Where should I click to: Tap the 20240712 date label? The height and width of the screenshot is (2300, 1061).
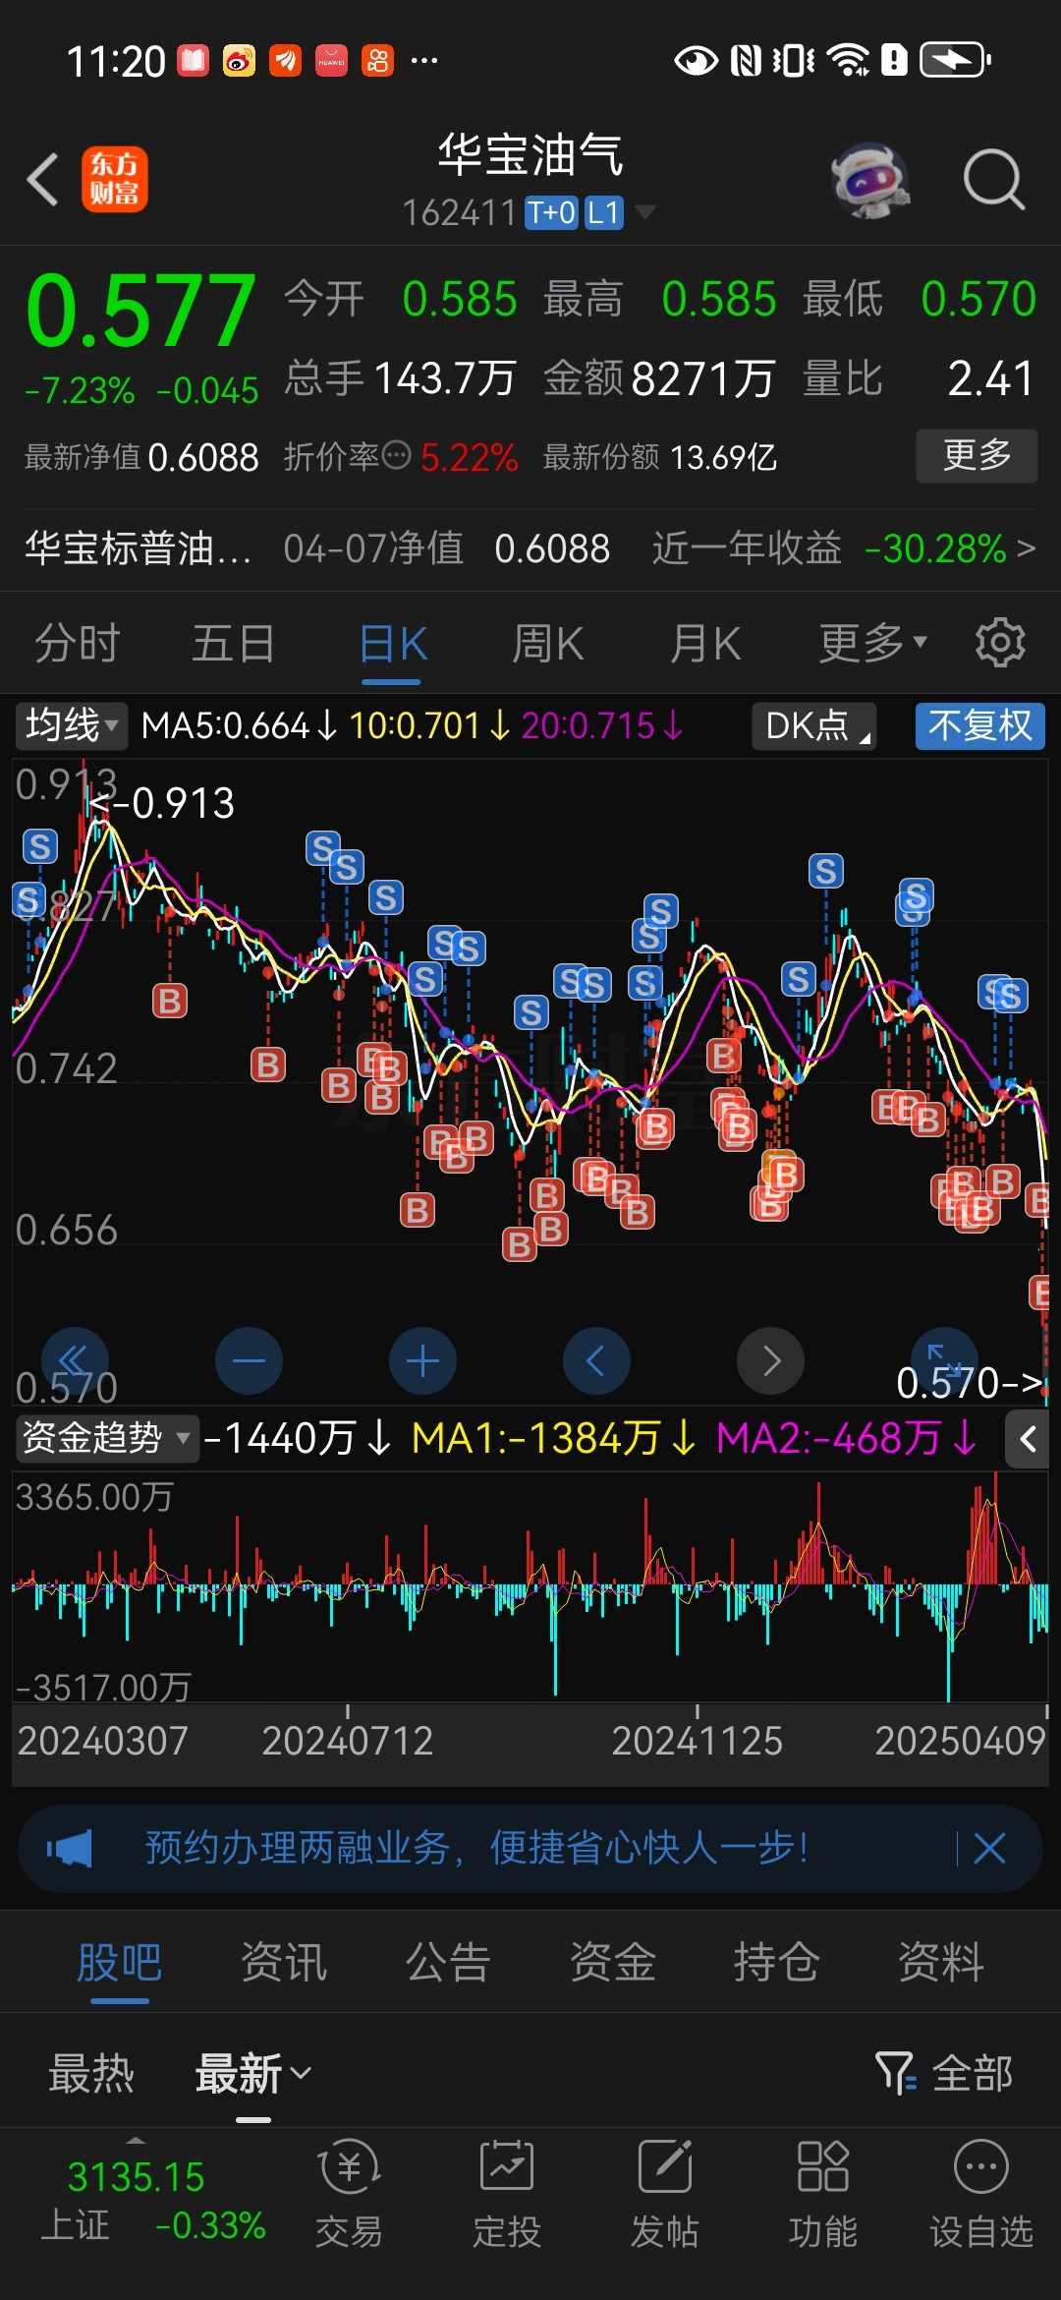point(347,1741)
